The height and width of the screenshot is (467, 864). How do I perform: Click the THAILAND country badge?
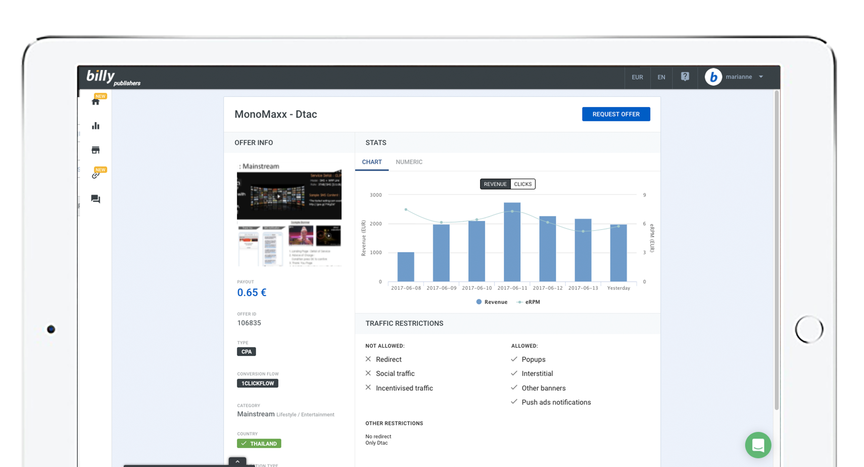[x=259, y=444]
